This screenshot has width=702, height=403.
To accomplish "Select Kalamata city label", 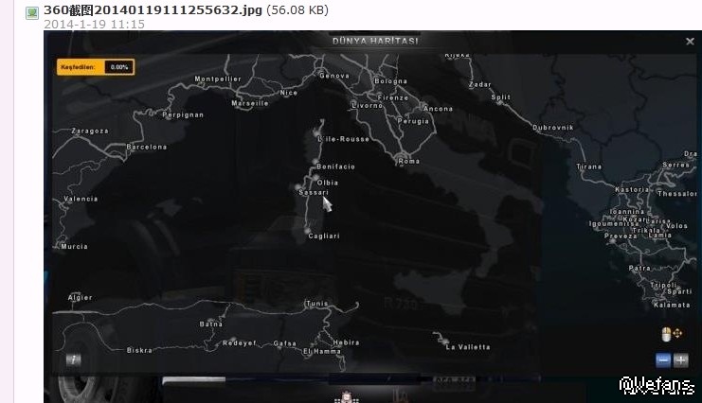I will tap(672, 305).
